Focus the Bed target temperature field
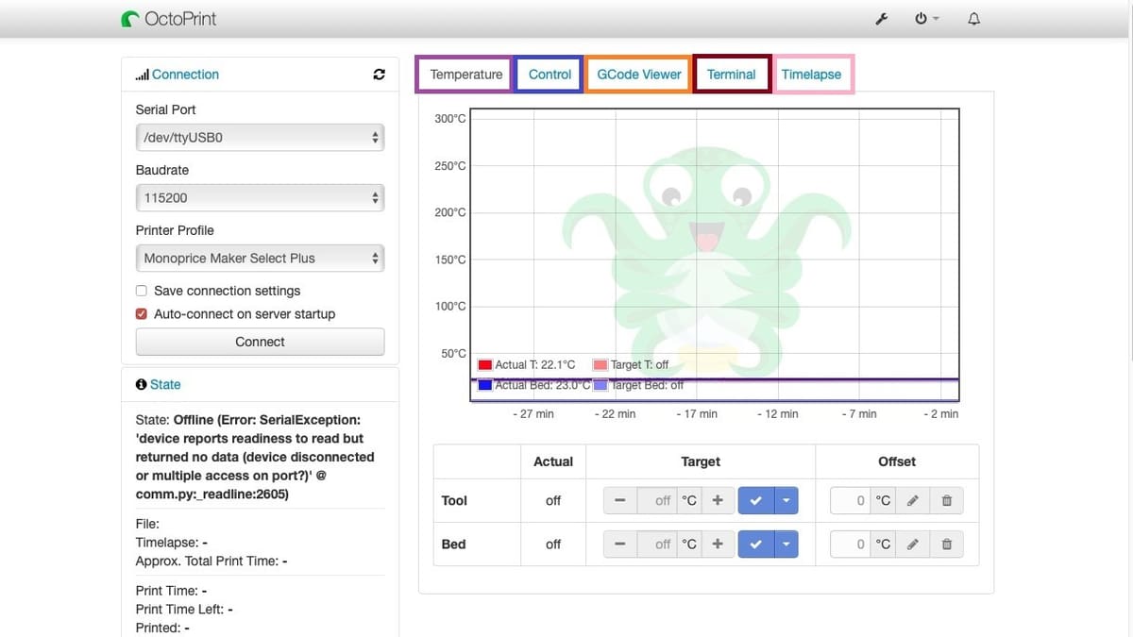Image resolution: width=1133 pixels, height=637 pixels. [658, 545]
